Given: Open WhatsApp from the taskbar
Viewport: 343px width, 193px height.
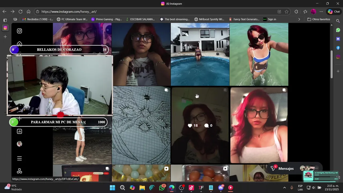Looking at the screenshot, I should [162, 188].
